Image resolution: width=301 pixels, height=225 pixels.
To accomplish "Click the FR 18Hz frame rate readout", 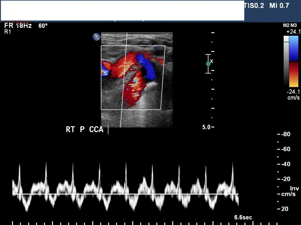I will [x=18, y=26].
